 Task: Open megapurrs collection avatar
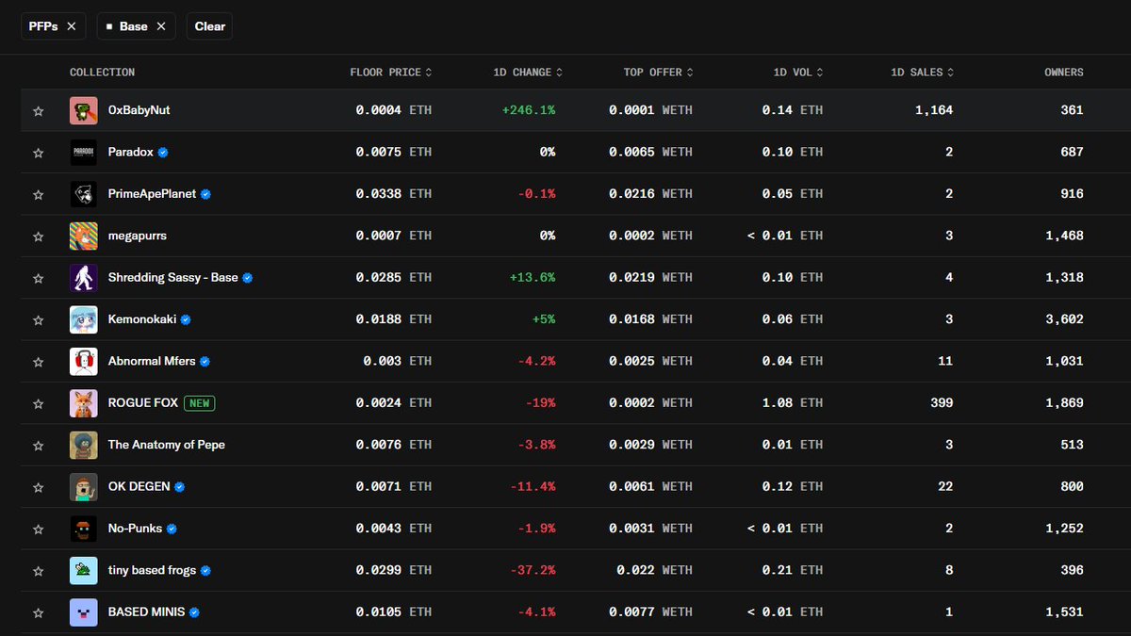coord(84,236)
